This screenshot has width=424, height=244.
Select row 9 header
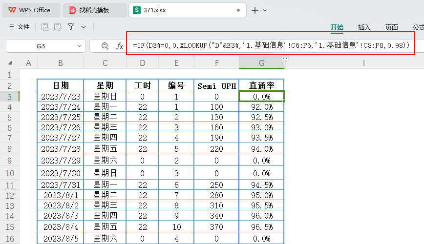[x=9, y=161]
